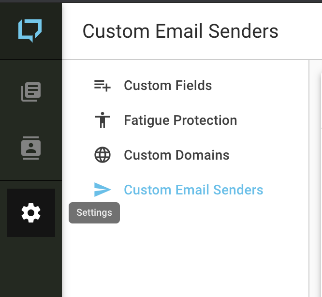The width and height of the screenshot is (322, 297).
Task: Click the sidebar separator line above Settings gear
Action: click(x=31, y=180)
